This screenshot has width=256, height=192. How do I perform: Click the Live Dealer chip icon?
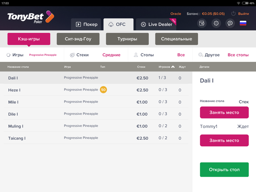[x=143, y=25]
